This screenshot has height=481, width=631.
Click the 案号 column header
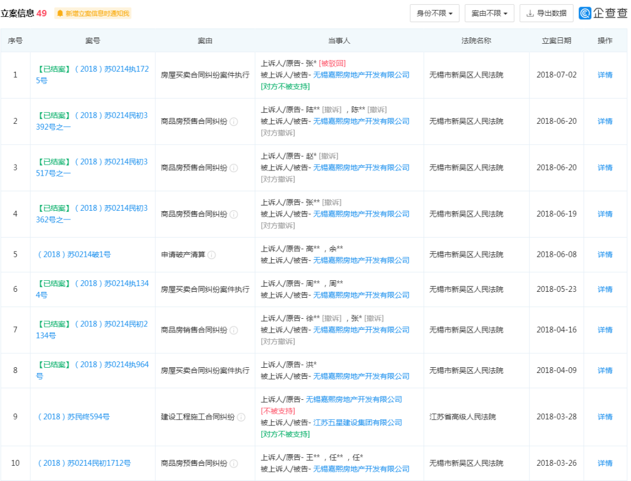pyautogui.click(x=92, y=41)
